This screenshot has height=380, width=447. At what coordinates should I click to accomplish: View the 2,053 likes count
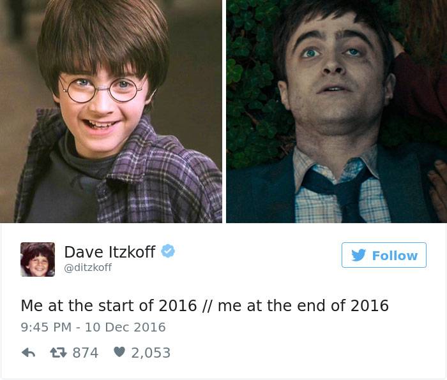point(151,353)
